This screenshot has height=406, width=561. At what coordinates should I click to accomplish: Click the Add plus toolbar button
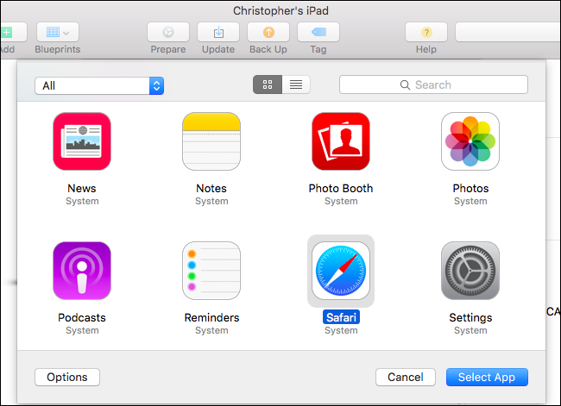13,32
